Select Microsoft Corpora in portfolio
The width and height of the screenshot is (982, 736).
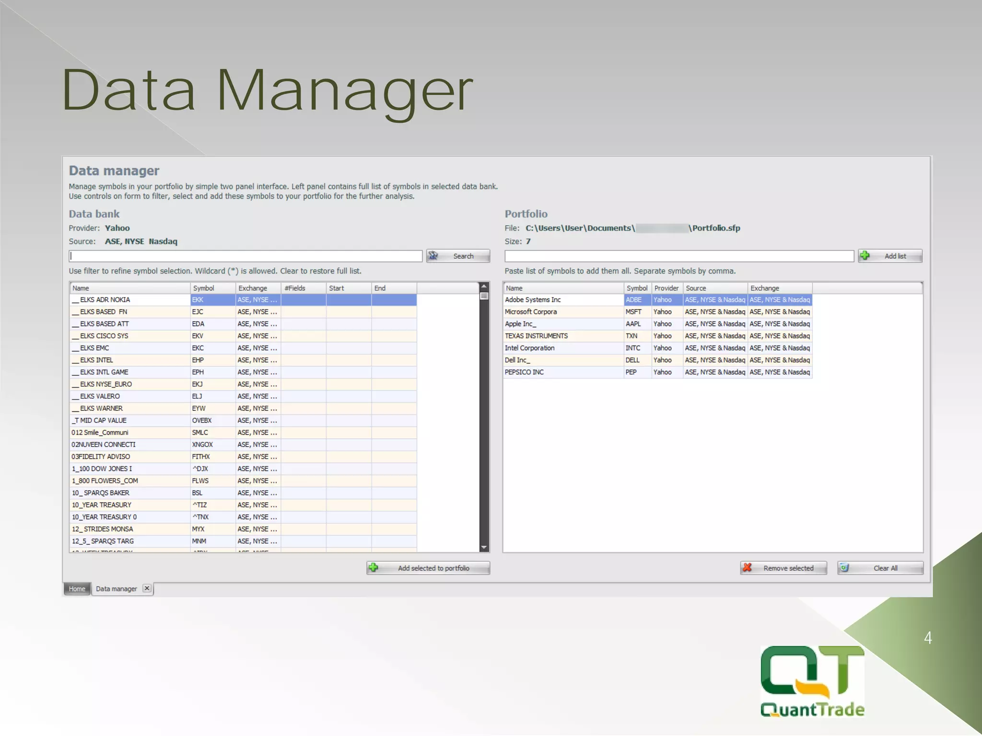[x=658, y=312]
